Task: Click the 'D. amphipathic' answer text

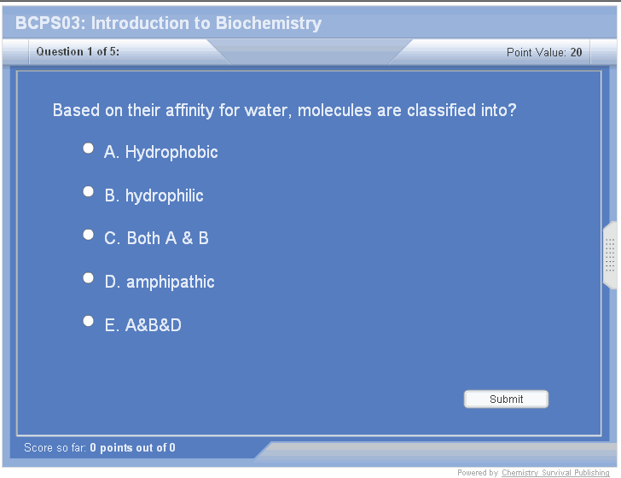Action: pos(160,283)
